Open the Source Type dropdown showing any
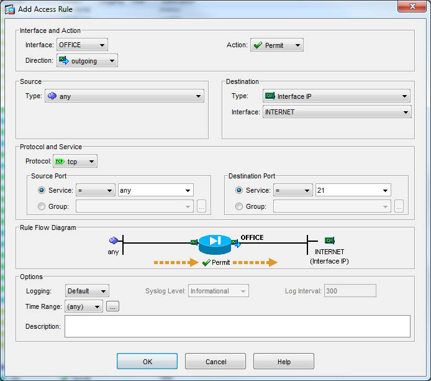This screenshot has height=381, width=431. [124, 96]
